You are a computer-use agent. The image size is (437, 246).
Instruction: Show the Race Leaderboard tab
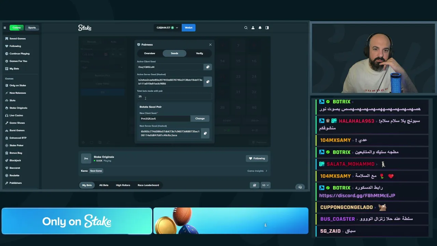tap(148, 185)
